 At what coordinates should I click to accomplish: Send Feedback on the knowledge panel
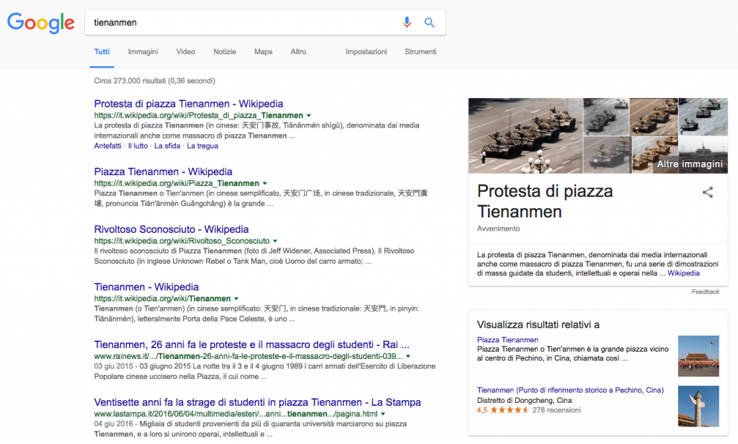click(705, 292)
